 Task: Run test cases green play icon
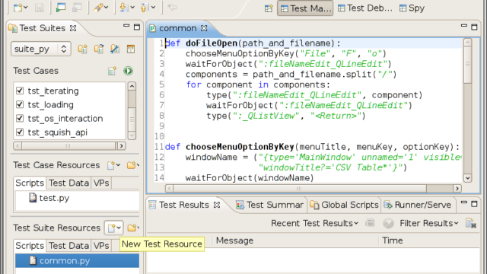(x=128, y=71)
